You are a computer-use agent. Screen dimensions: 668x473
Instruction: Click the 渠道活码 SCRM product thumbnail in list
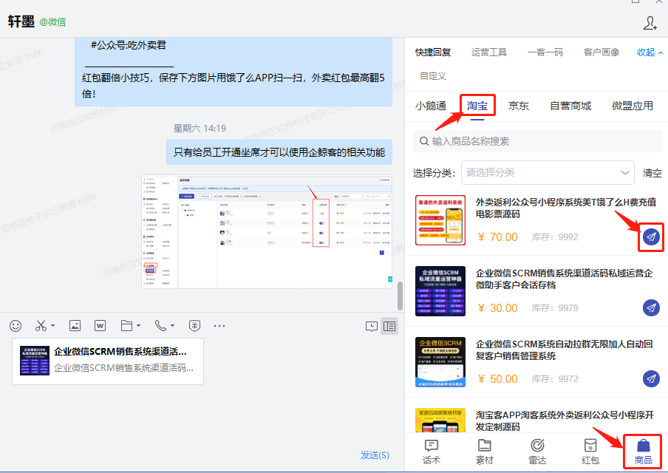pos(440,291)
